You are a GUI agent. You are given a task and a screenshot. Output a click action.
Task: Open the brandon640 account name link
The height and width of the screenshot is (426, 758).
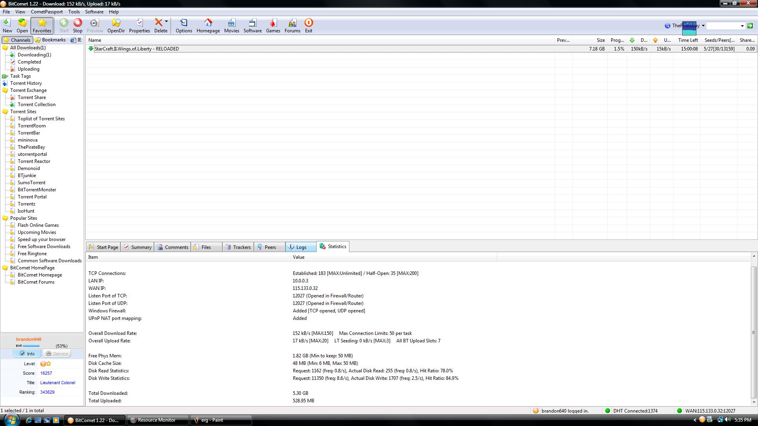[x=29, y=339]
